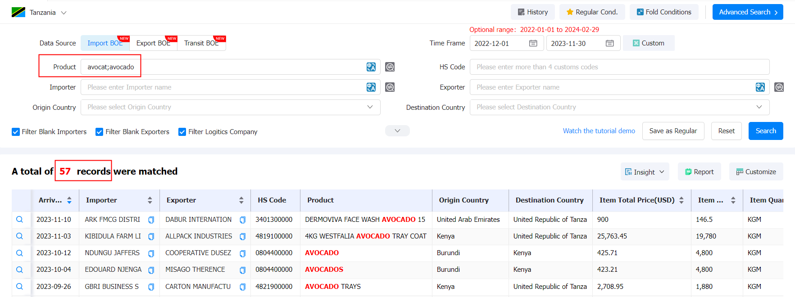Disable Filter Logitics Company checkbox

pyautogui.click(x=182, y=132)
